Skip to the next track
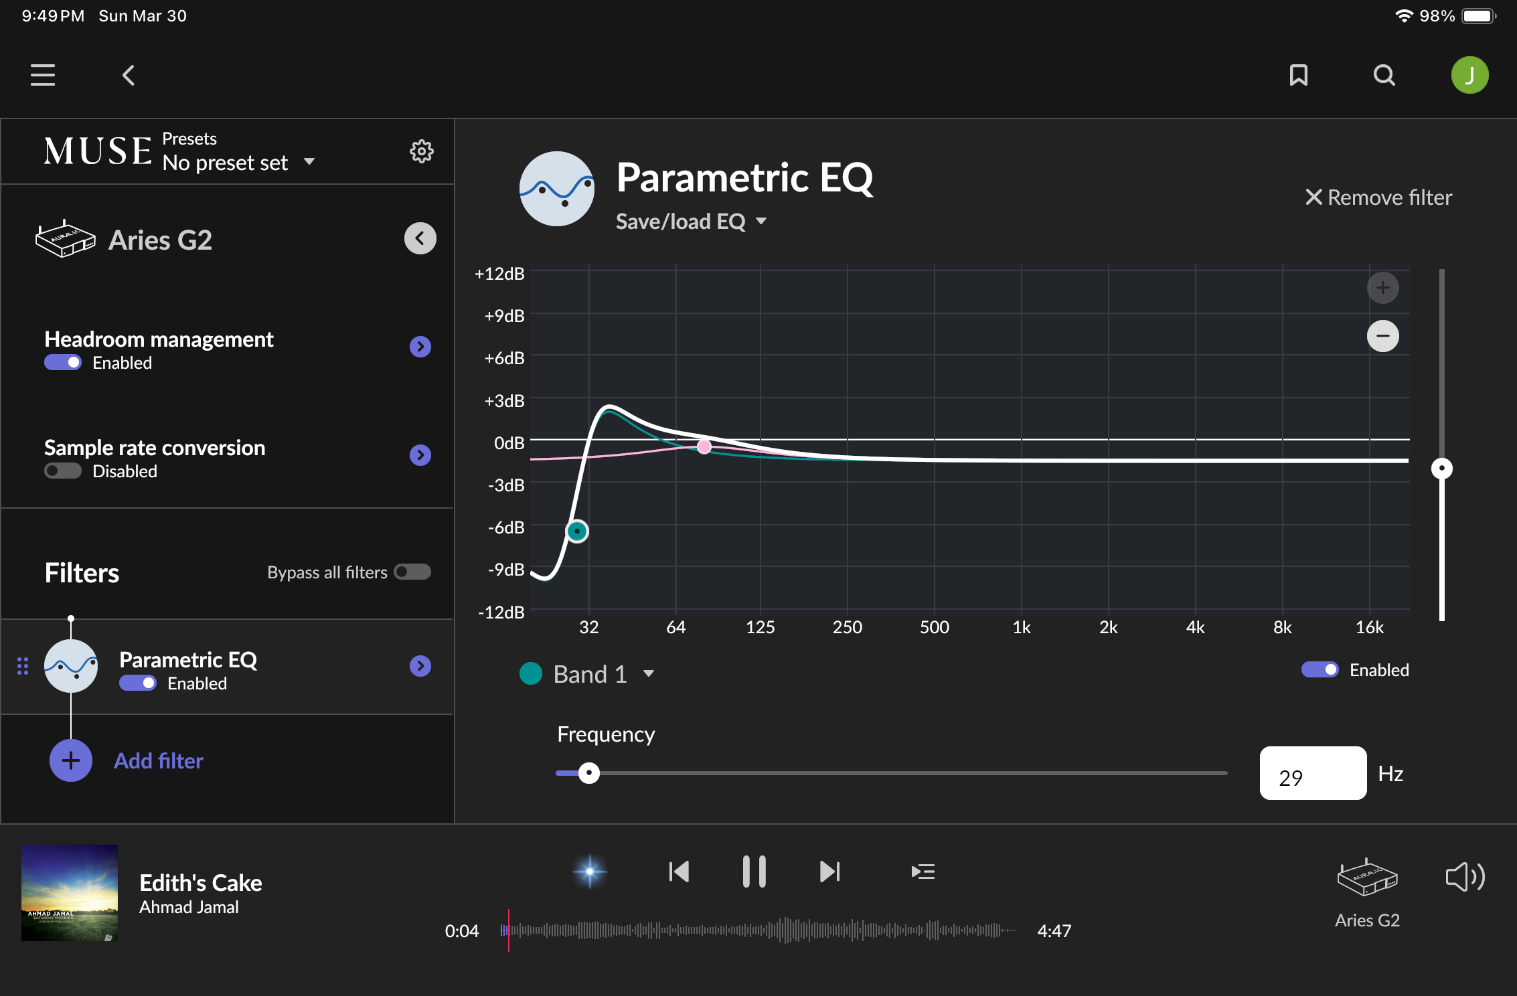The height and width of the screenshot is (996, 1517). click(x=829, y=871)
